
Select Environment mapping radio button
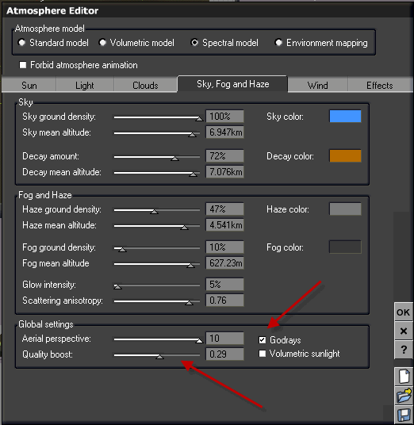pos(278,43)
